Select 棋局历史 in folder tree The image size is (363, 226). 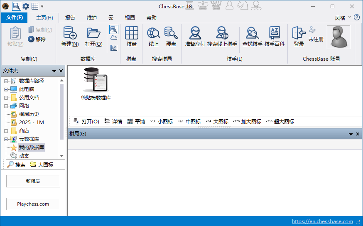(29, 114)
